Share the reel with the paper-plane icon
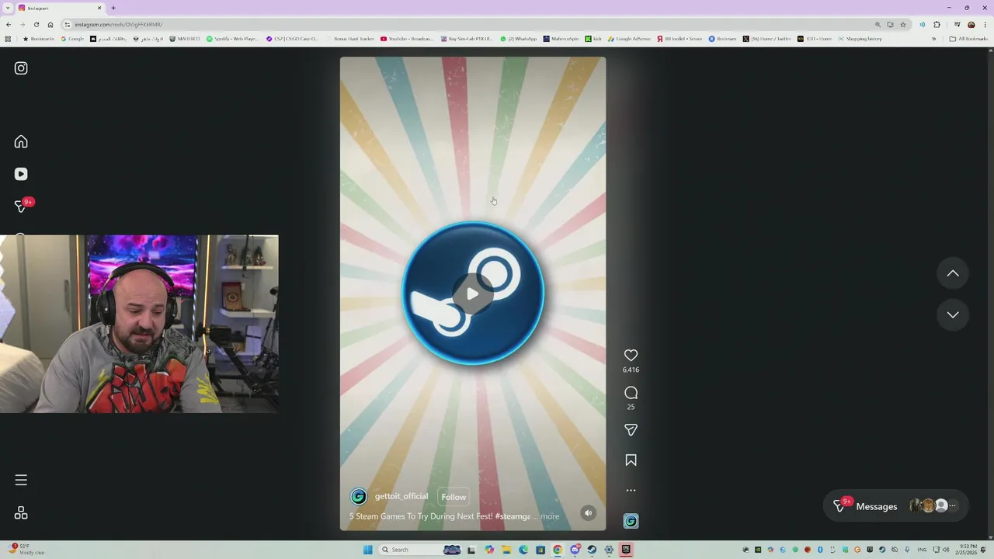The width and height of the screenshot is (994, 559). [x=631, y=429]
